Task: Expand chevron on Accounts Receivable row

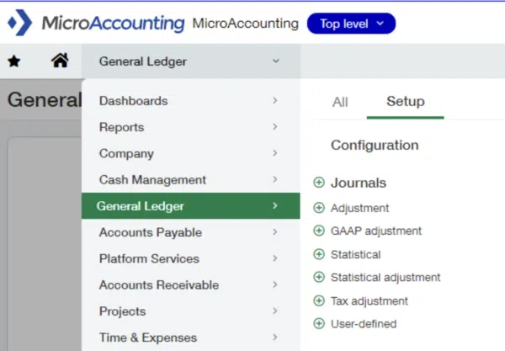Action: point(274,285)
